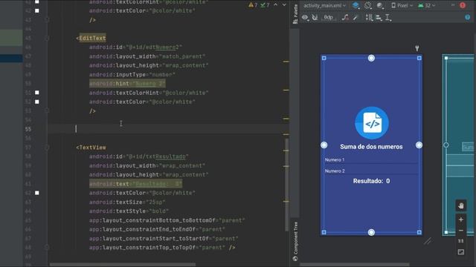Click the Infer Constraints magic wand icon
The image size is (476, 267).
(x=356, y=17)
